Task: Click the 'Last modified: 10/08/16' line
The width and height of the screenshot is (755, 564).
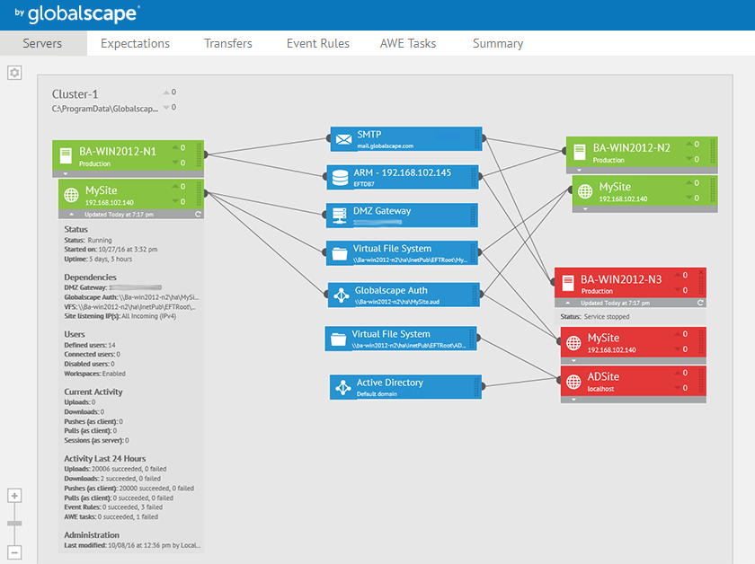Action: click(132, 545)
